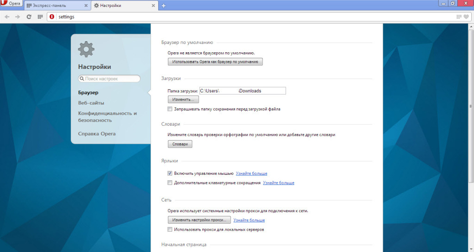Open Справка Opera in sidebar
The height and width of the screenshot is (252, 474).
pyautogui.click(x=97, y=134)
